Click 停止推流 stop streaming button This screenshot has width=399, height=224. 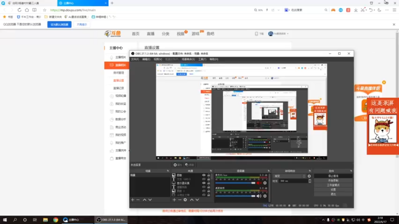click(333, 176)
